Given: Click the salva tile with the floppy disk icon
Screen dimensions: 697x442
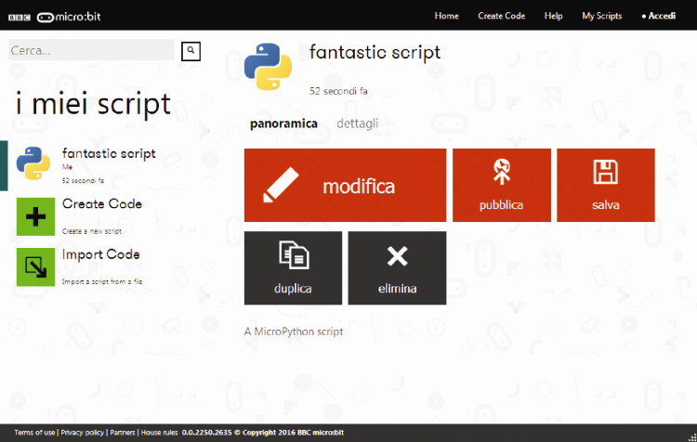Looking at the screenshot, I should click(605, 185).
